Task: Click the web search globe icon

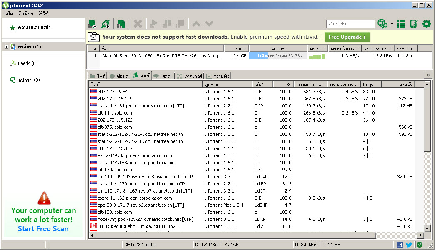Action: pyautogui.click(x=382, y=24)
